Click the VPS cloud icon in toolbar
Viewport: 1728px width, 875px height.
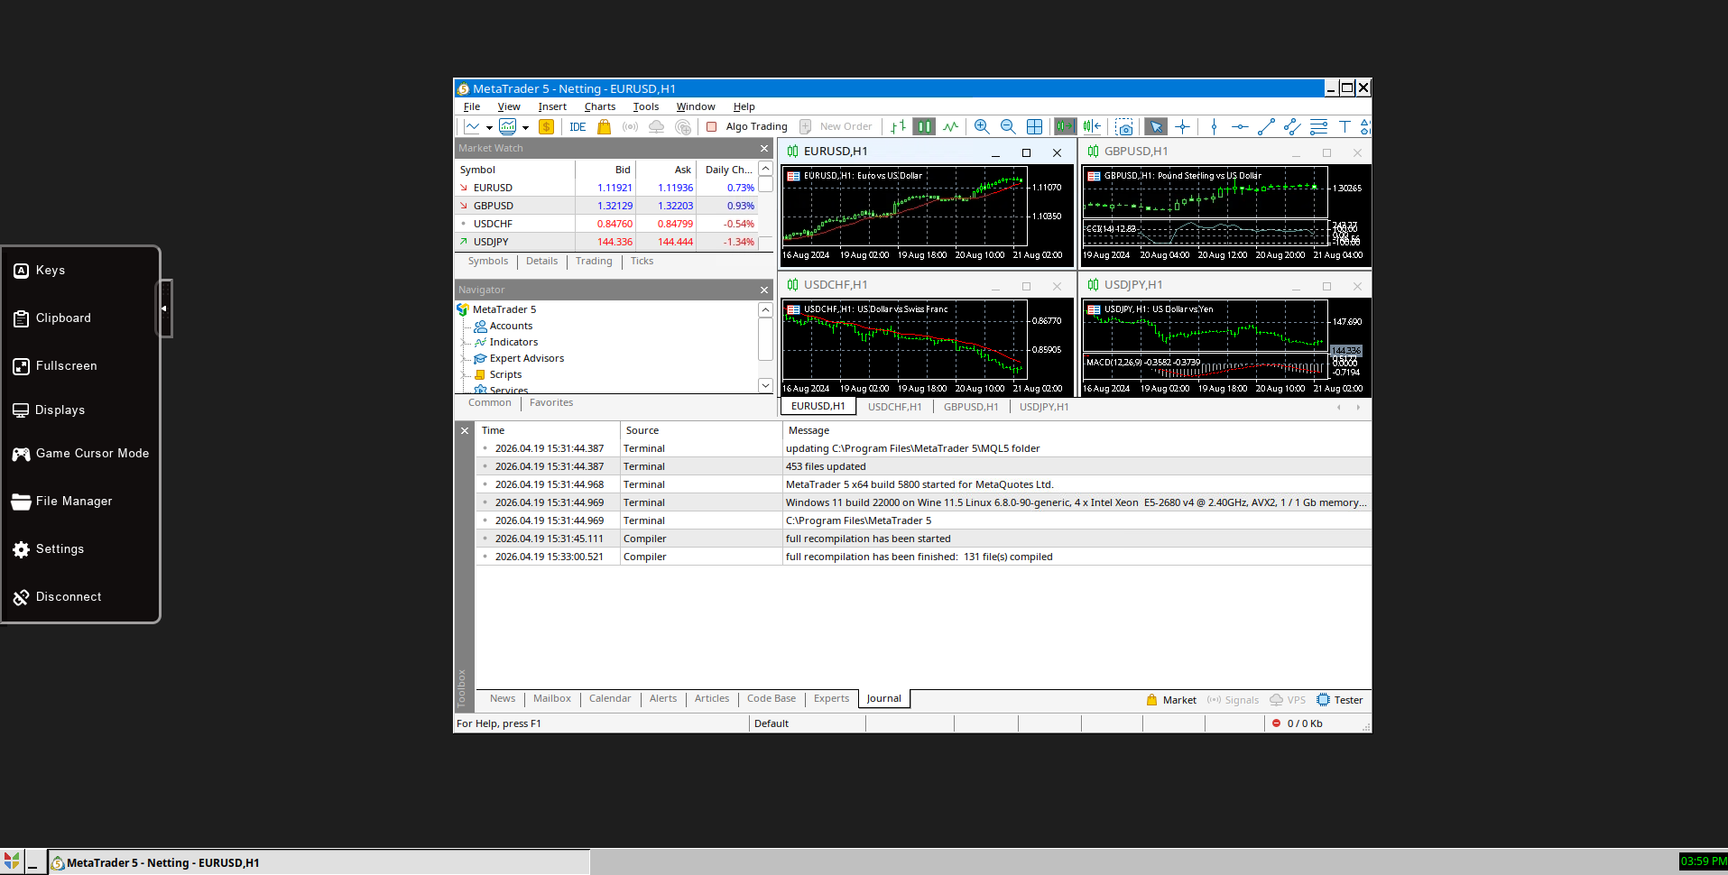point(657,127)
